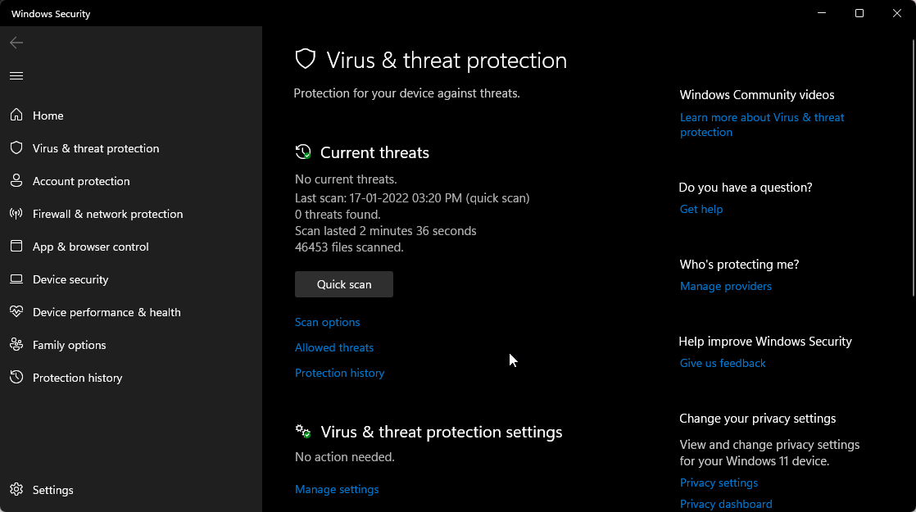Image resolution: width=916 pixels, height=512 pixels.
Task: Open Device security section
Action: tap(70, 279)
